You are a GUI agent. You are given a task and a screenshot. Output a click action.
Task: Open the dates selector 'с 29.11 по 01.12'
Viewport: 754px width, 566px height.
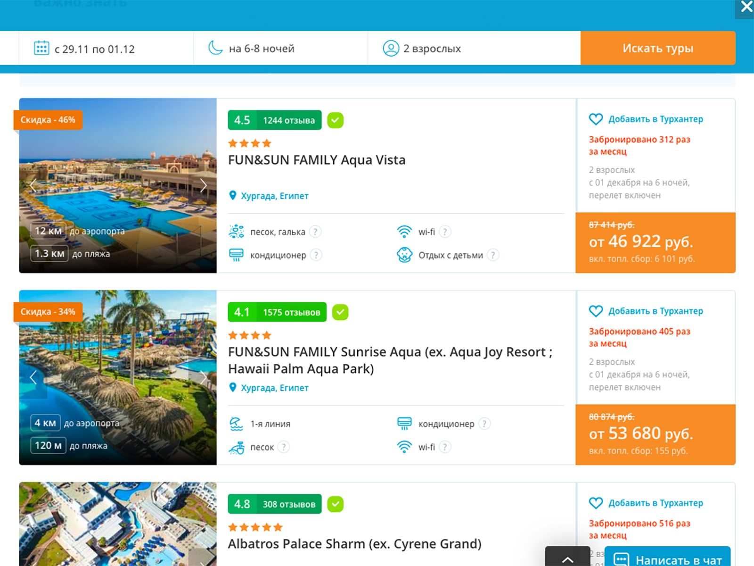(94, 49)
